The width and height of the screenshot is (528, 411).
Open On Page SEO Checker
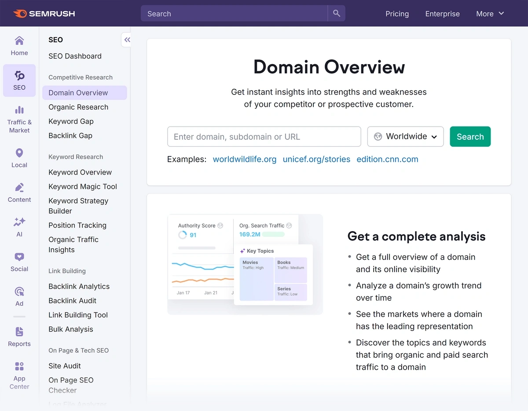point(71,385)
